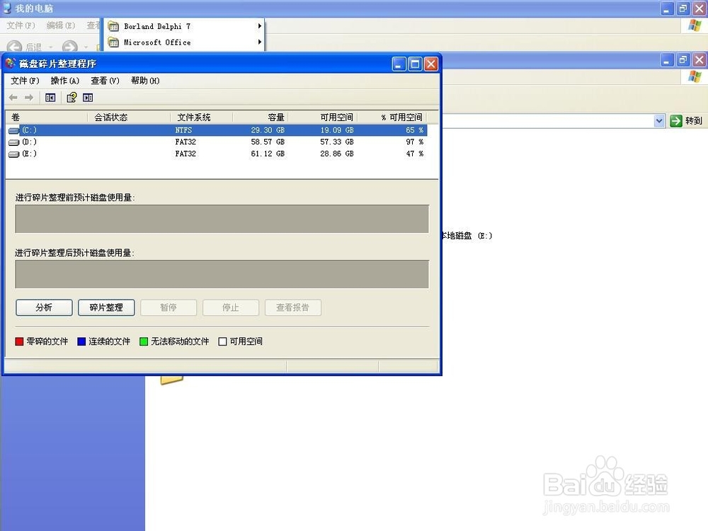Screen dimensions: 708x531
Task: Minimize the Disk Defragmenter window
Action: [x=399, y=64]
